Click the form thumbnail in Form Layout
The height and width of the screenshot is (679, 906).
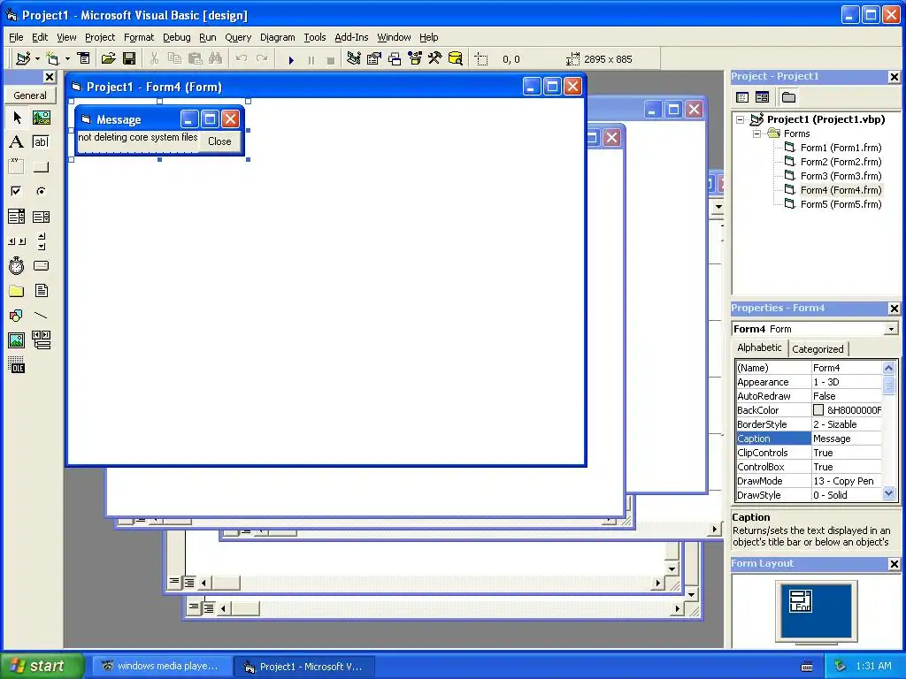(x=801, y=601)
